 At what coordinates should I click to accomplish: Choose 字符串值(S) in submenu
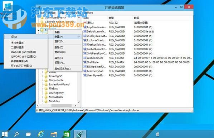26,43
